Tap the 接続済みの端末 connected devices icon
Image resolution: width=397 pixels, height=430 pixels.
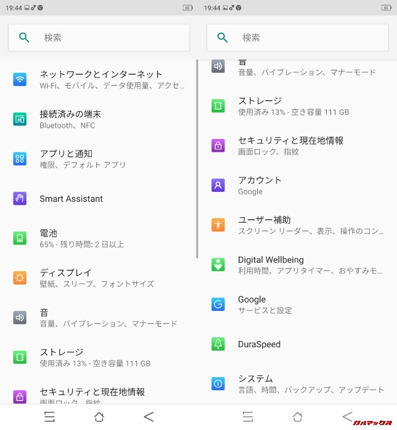tap(20, 119)
